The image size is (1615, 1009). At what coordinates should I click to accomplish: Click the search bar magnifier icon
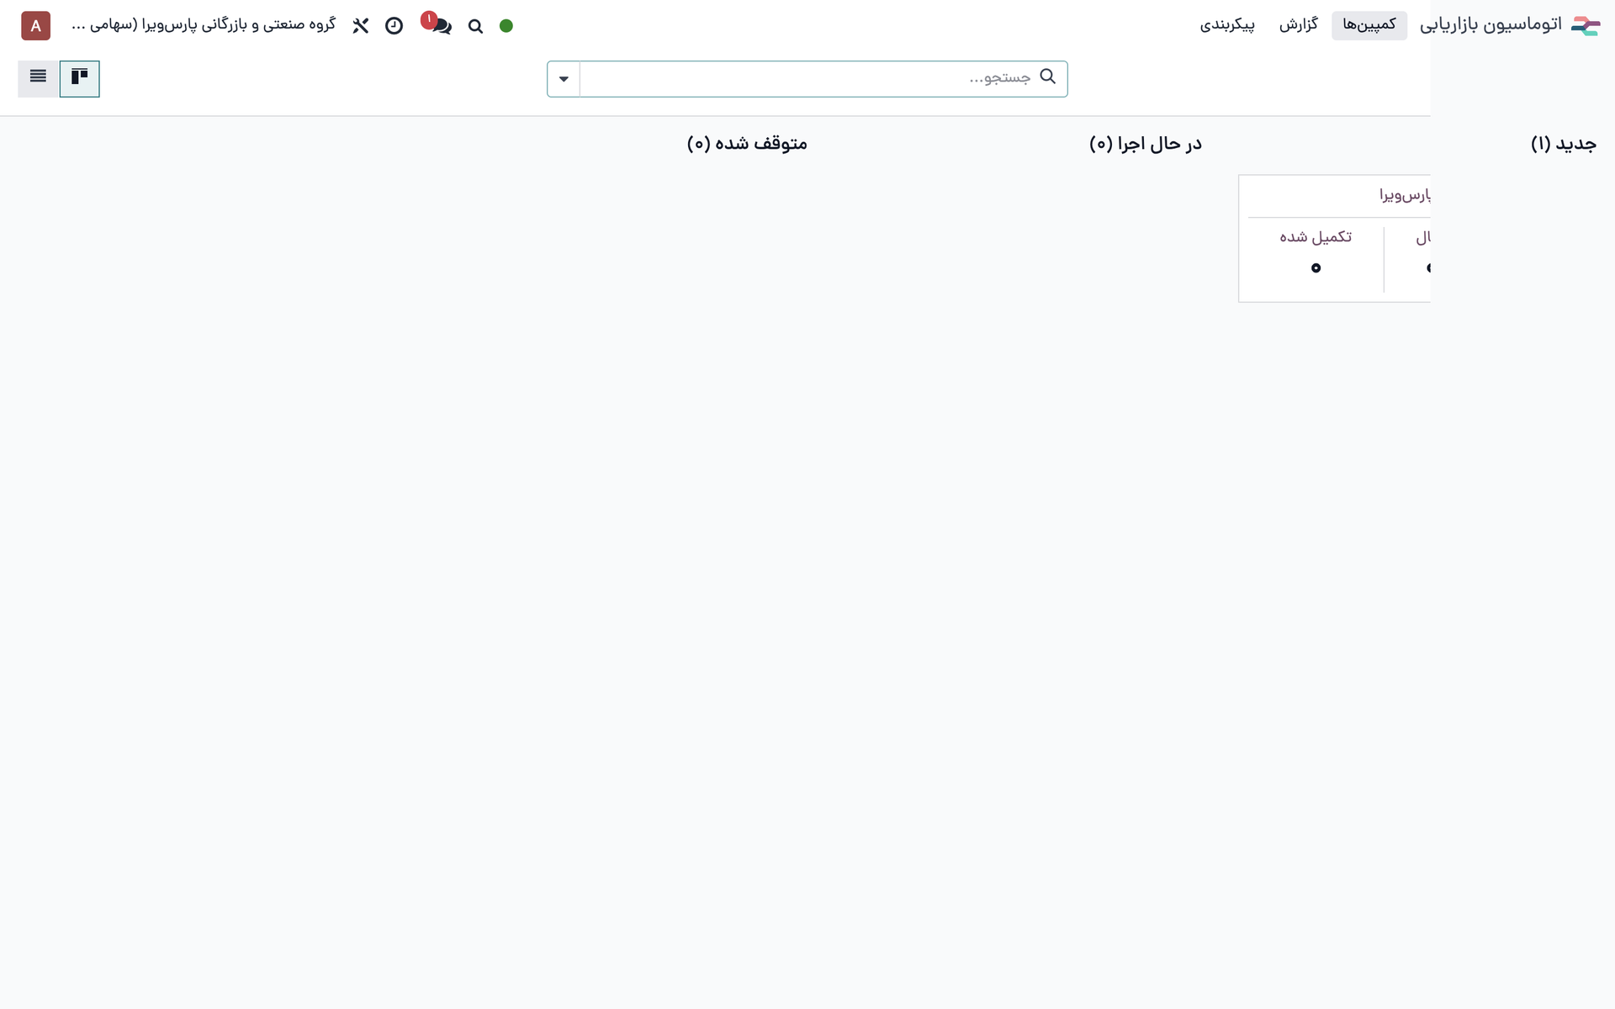click(1047, 77)
